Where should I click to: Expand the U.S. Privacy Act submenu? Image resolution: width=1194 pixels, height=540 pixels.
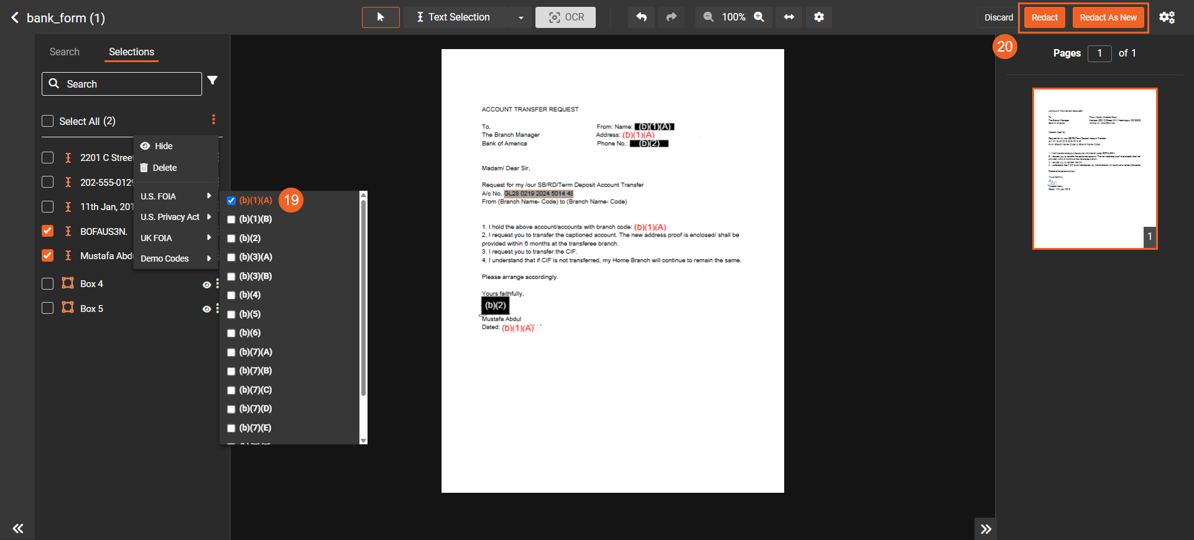[176, 217]
